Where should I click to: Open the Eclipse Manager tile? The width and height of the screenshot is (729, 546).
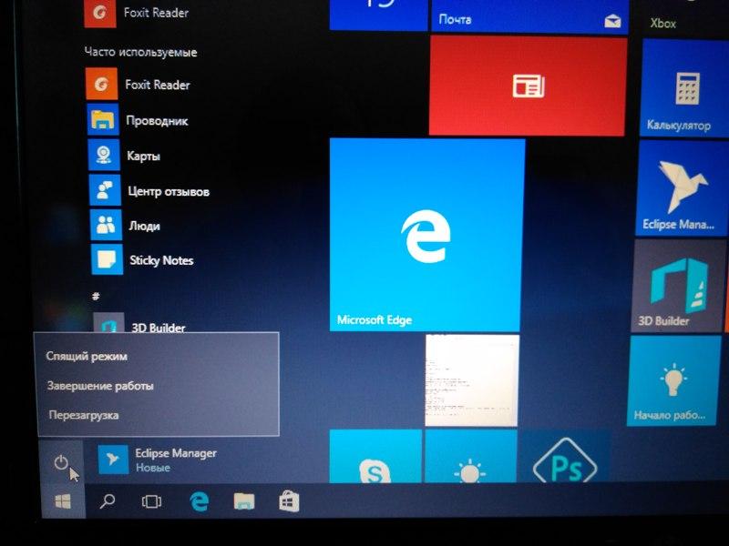pyautogui.click(x=681, y=188)
